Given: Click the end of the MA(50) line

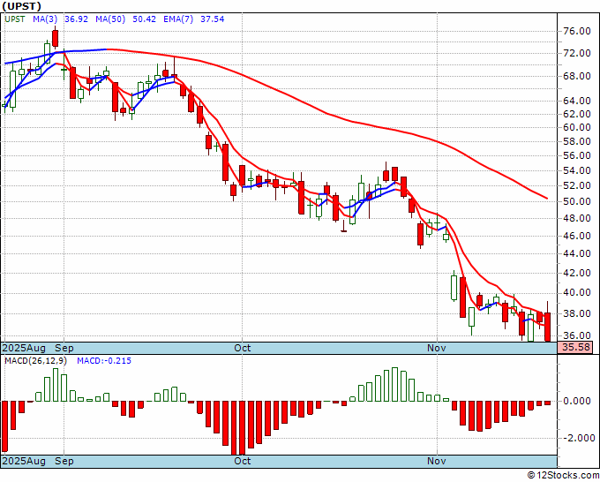Looking at the screenshot, I should 547,199.
